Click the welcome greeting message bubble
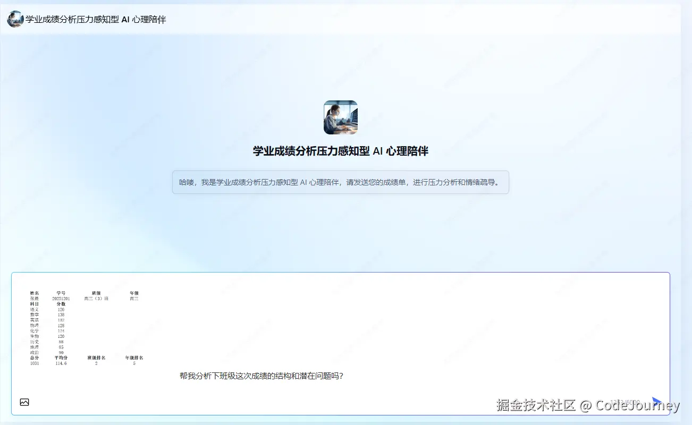The width and height of the screenshot is (692, 425). [x=340, y=182]
